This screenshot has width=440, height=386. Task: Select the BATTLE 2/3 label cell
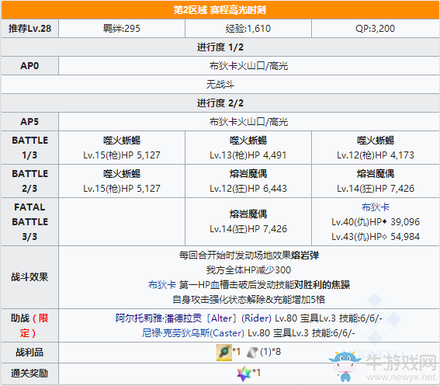(29, 181)
